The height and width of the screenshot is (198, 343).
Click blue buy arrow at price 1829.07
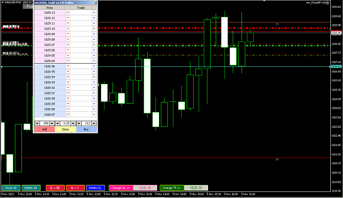94,44
